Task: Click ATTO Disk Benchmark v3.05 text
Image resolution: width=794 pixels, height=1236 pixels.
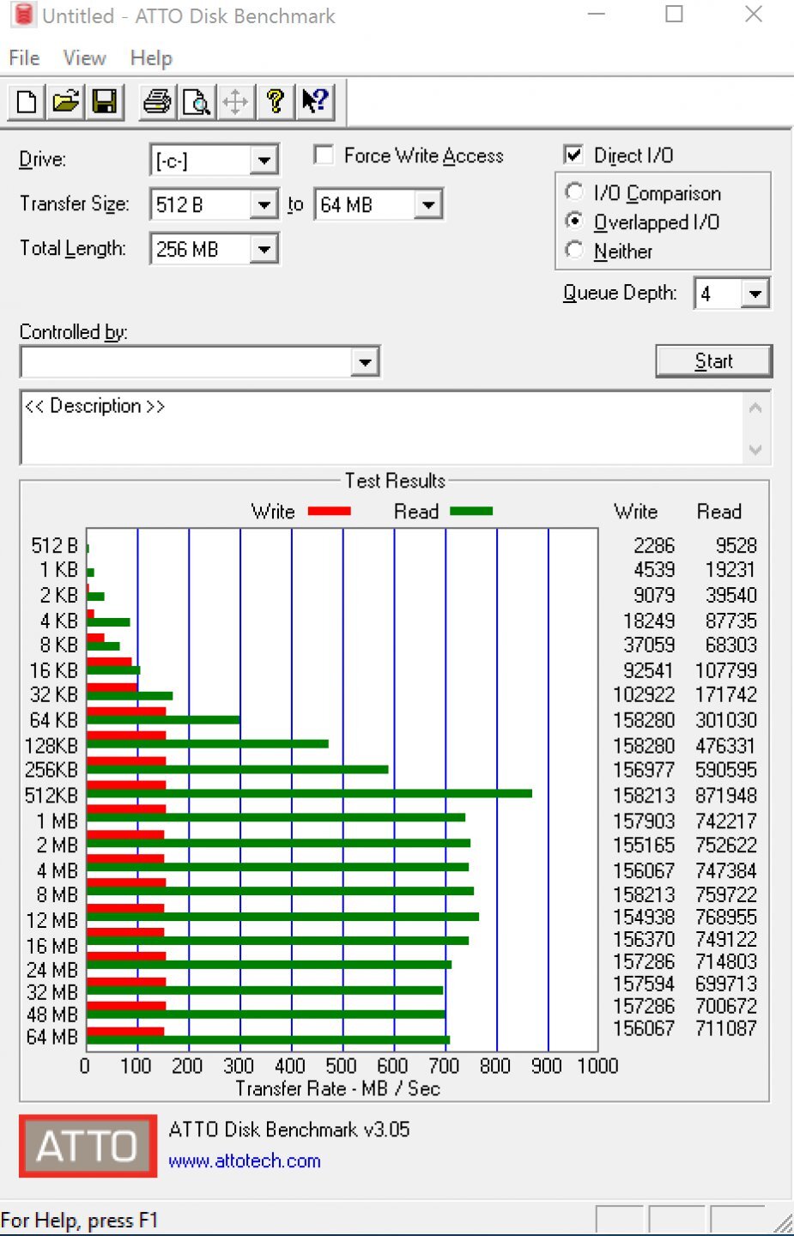Action: [289, 1129]
